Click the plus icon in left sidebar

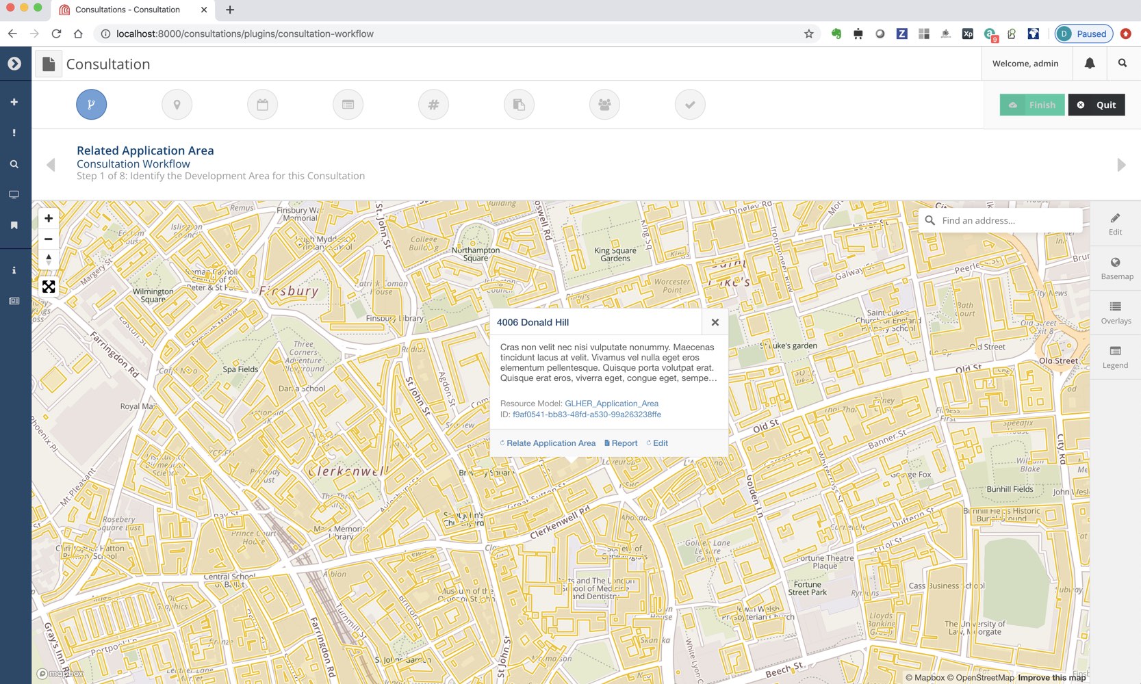click(x=14, y=101)
